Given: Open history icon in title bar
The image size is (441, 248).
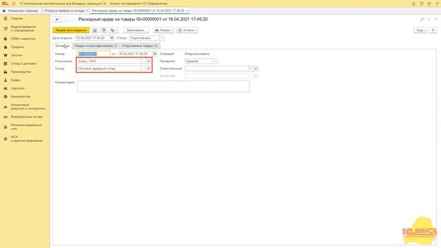Looking at the screenshot, I should pyautogui.click(x=421, y=3).
